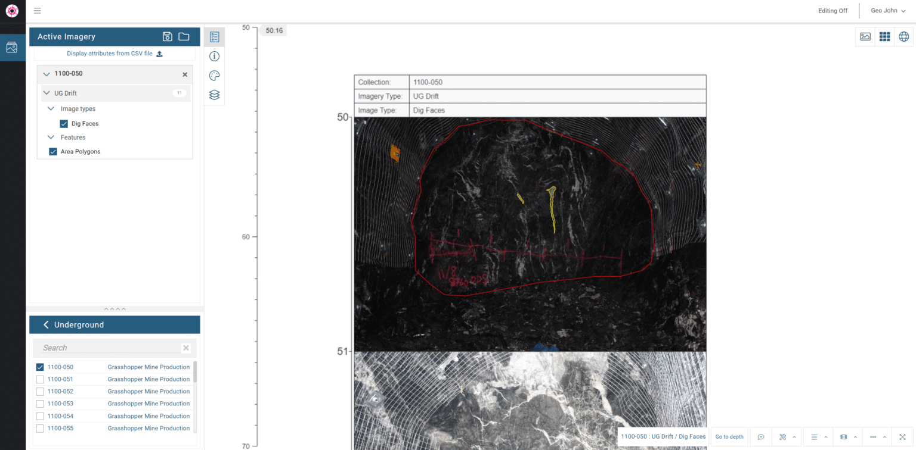This screenshot has width=916, height=450.
Task: Open the Geo John user dropdown
Action: [887, 11]
